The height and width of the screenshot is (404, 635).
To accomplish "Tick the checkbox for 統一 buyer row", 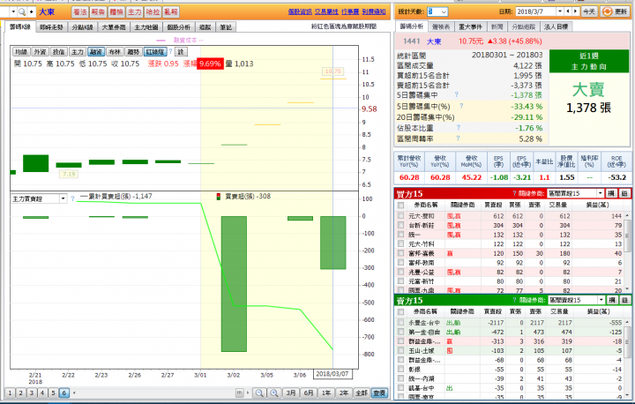I will coord(401,235).
